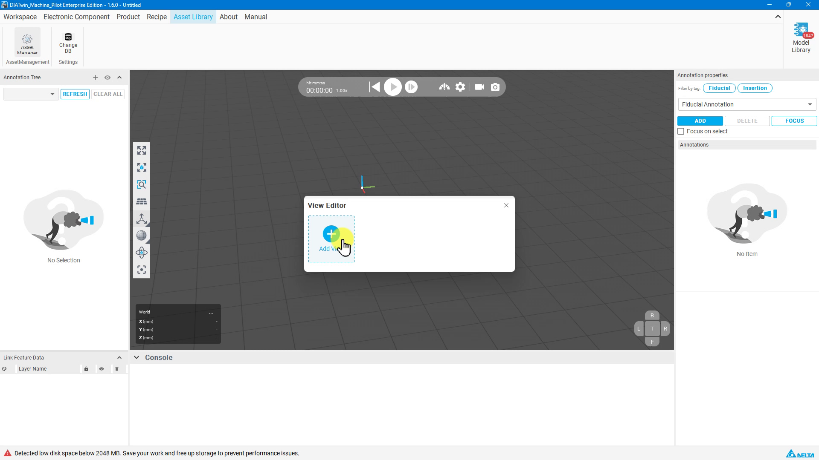Click the video record camera icon
The height and width of the screenshot is (460, 819).
479,87
